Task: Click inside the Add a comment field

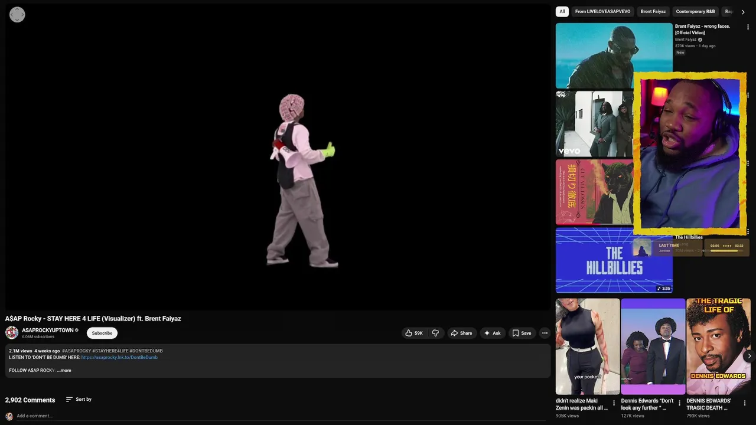Action: tap(281, 416)
